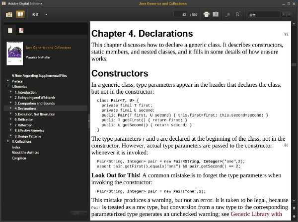Viewport: 298px width, 222px height.
Task: Expand 2. Subtyping and Wildcards node
Action: click(x=10, y=97)
